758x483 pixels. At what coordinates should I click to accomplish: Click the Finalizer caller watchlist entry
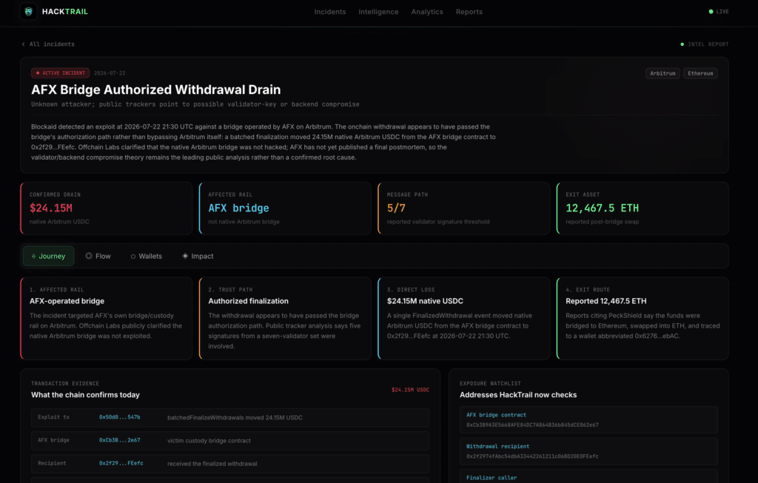point(588,476)
